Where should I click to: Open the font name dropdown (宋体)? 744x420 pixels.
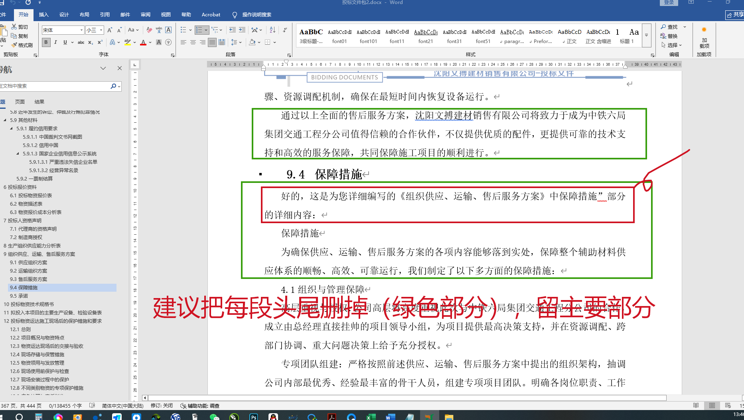(x=81, y=30)
